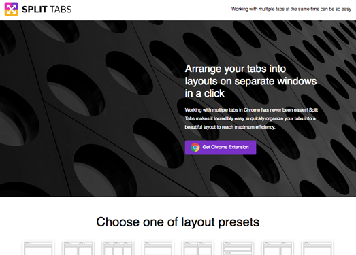Select the three-column layout preset
The width and height of the screenshot is (356, 255).
[118, 248]
